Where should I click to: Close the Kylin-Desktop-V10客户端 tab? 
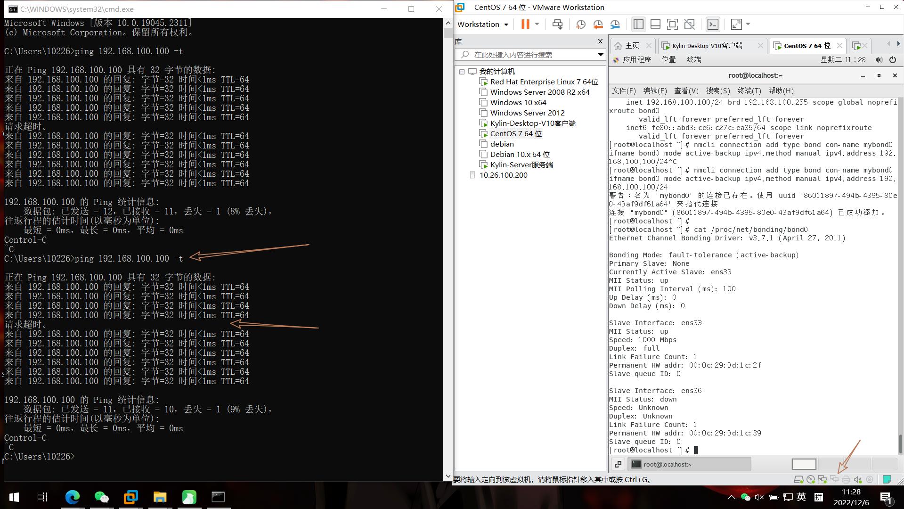(x=760, y=46)
